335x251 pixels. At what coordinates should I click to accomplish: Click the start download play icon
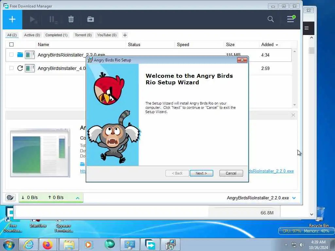click(x=33, y=19)
